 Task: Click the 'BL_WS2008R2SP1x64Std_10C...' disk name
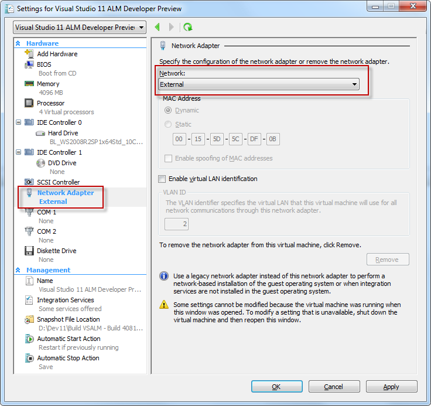pos(96,142)
